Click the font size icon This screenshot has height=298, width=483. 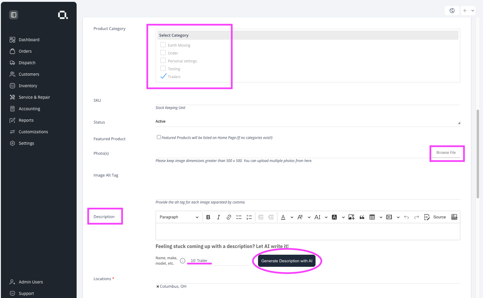coord(317,217)
